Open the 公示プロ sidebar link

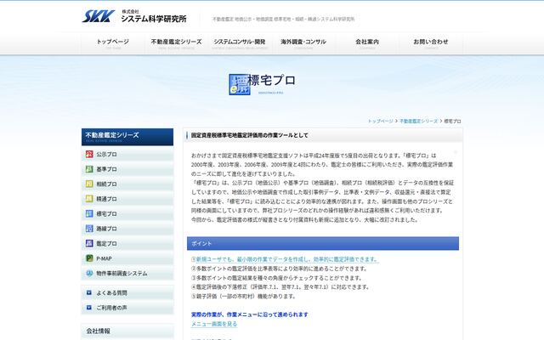[127, 154]
